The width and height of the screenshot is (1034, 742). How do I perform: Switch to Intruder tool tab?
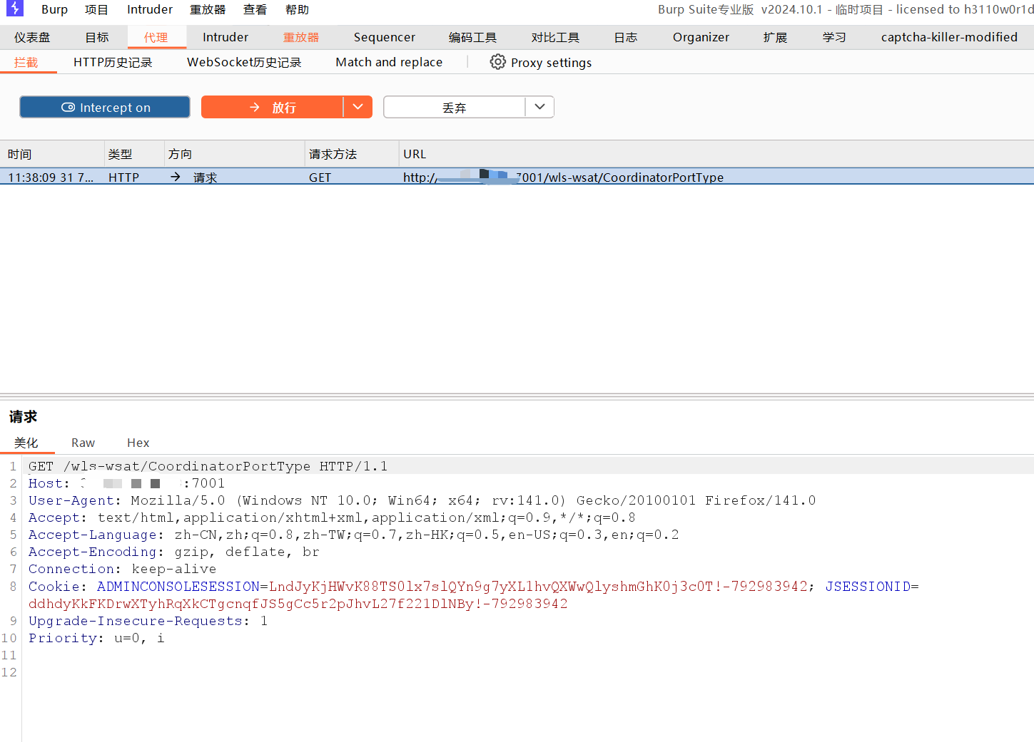click(225, 37)
